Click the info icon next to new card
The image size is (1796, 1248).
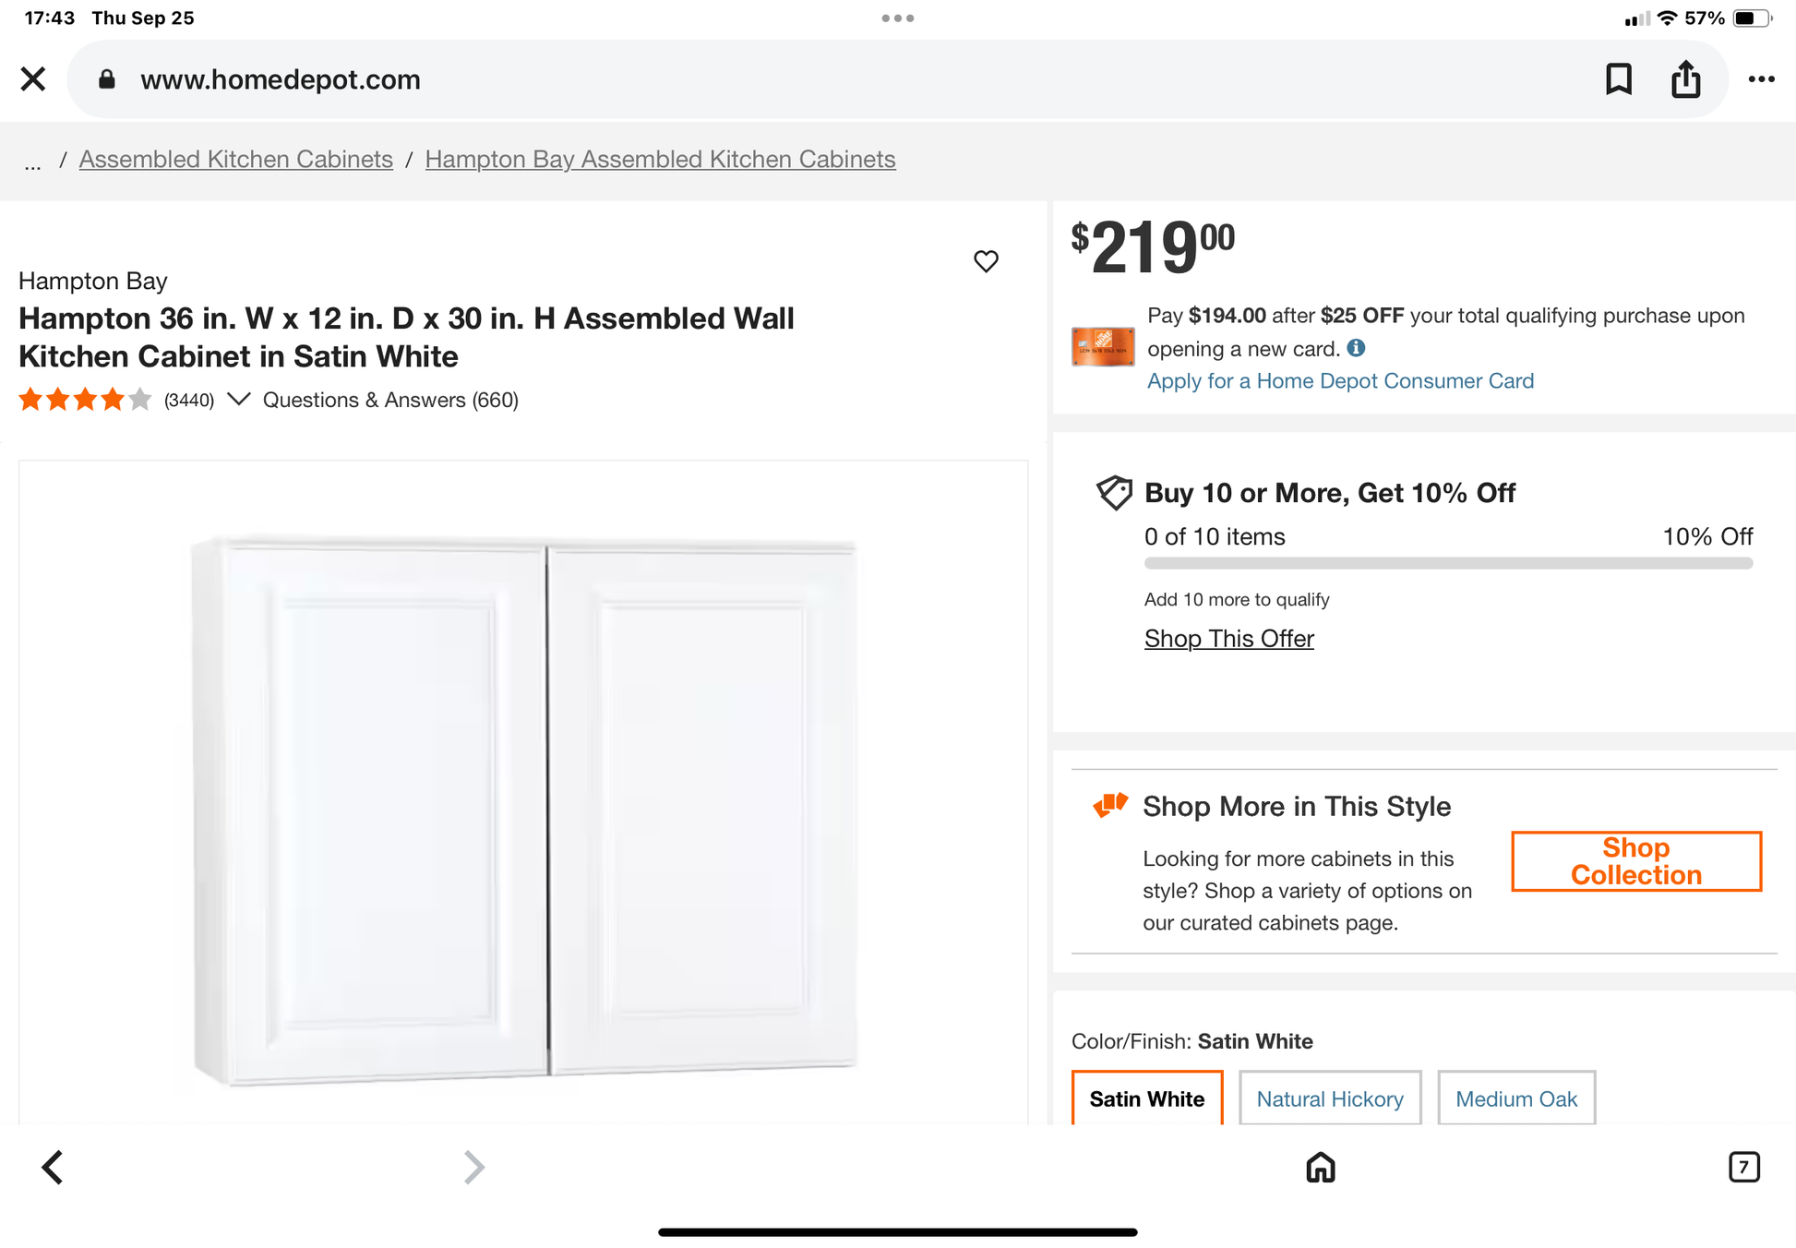point(1356,348)
